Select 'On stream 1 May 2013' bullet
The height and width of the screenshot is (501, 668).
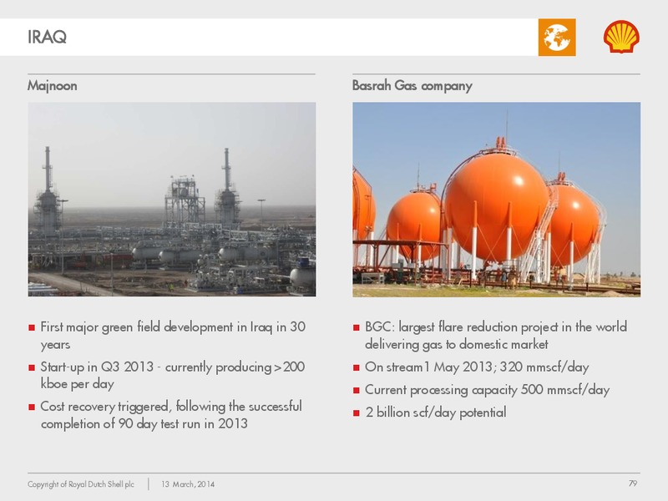477,367
